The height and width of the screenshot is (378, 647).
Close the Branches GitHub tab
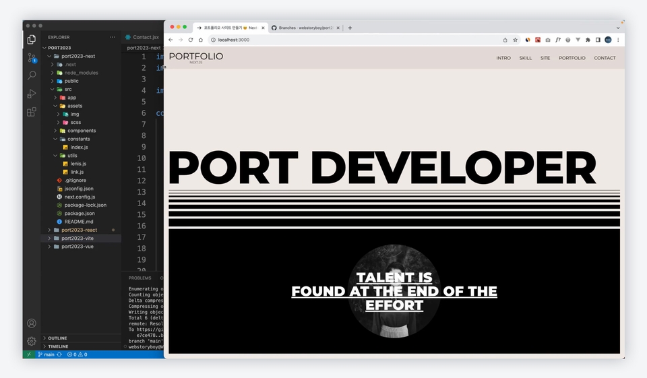338,28
